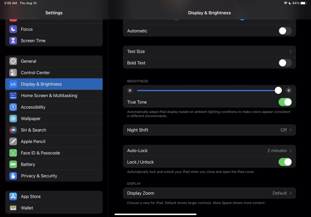Open Display Zoom setting
311x217 pixels.
(x=209, y=193)
